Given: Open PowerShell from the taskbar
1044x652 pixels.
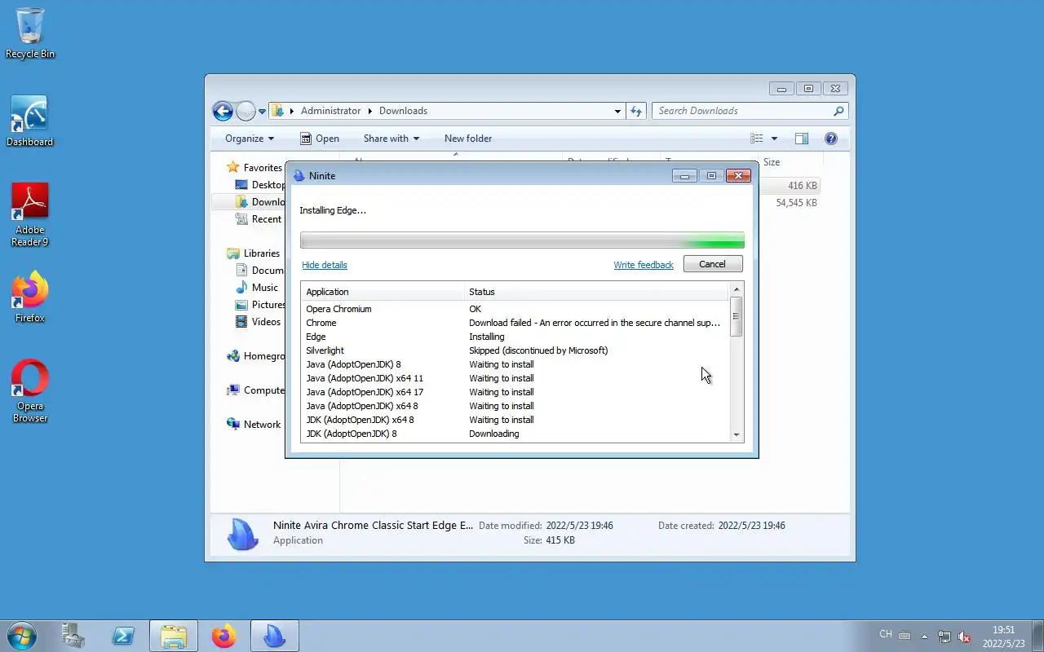Looking at the screenshot, I should coord(123,636).
